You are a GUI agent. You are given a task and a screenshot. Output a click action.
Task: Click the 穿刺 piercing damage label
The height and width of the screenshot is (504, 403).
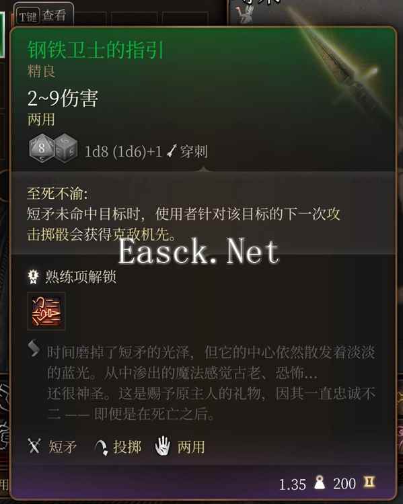click(194, 151)
